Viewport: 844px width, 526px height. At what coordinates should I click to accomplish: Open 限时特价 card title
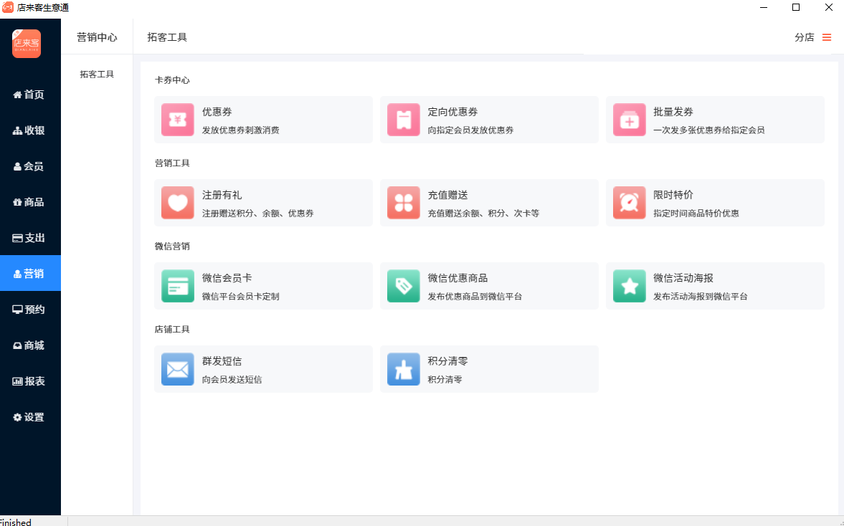[x=673, y=195]
